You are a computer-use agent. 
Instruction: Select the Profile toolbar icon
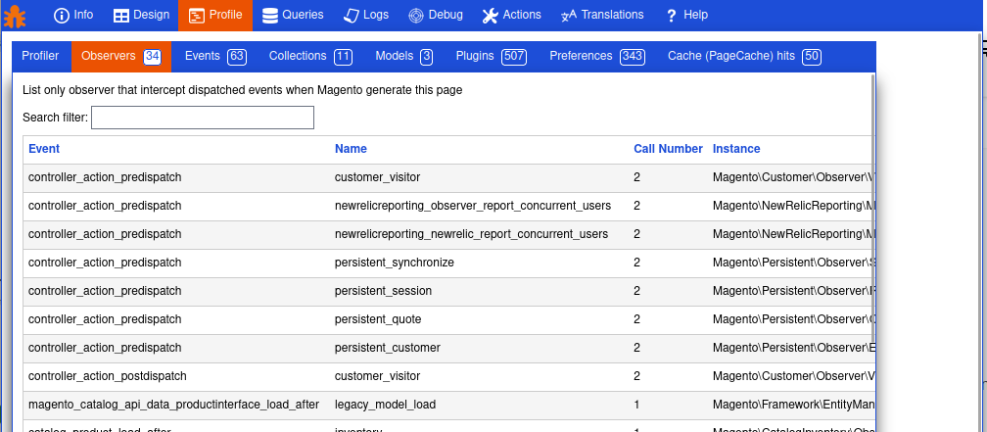click(197, 16)
